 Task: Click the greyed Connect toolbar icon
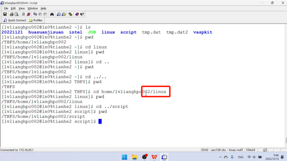(23, 14)
